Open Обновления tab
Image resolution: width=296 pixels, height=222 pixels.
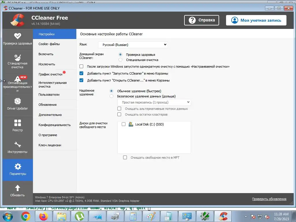55,105
